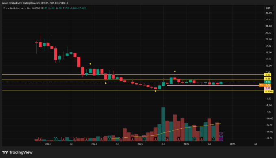The width and height of the screenshot is (276, 158).
Task: Click the orange Pre 3.84 pre-market label
Action: point(265,85)
